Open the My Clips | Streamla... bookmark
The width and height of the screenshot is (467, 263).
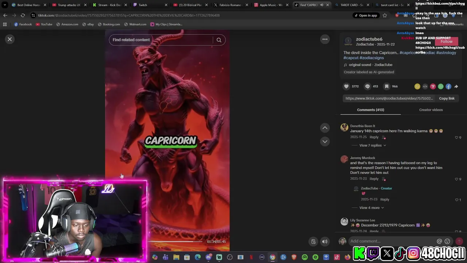pyautogui.click(x=166, y=24)
